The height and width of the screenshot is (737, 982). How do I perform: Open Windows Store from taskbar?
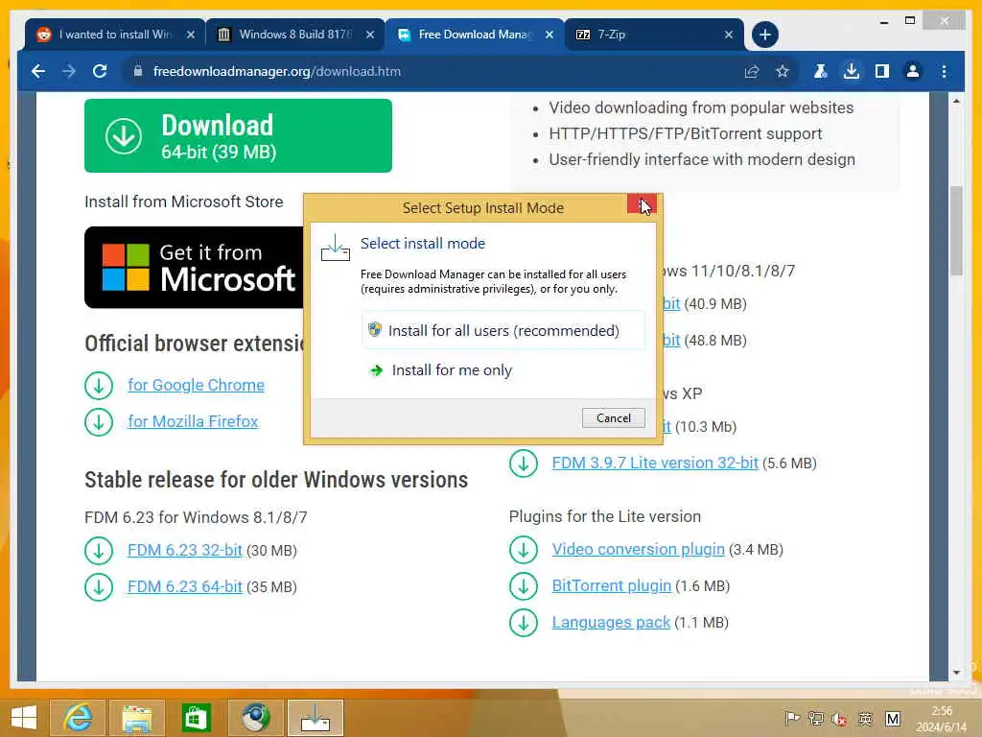[x=196, y=718]
